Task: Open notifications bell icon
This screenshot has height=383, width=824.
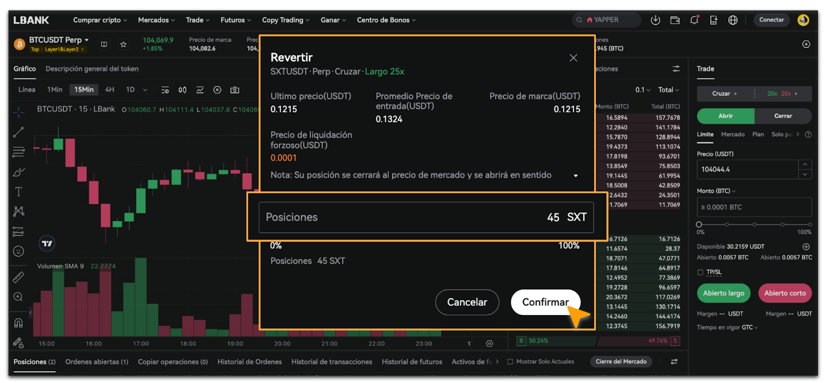Action: click(x=694, y=20)
